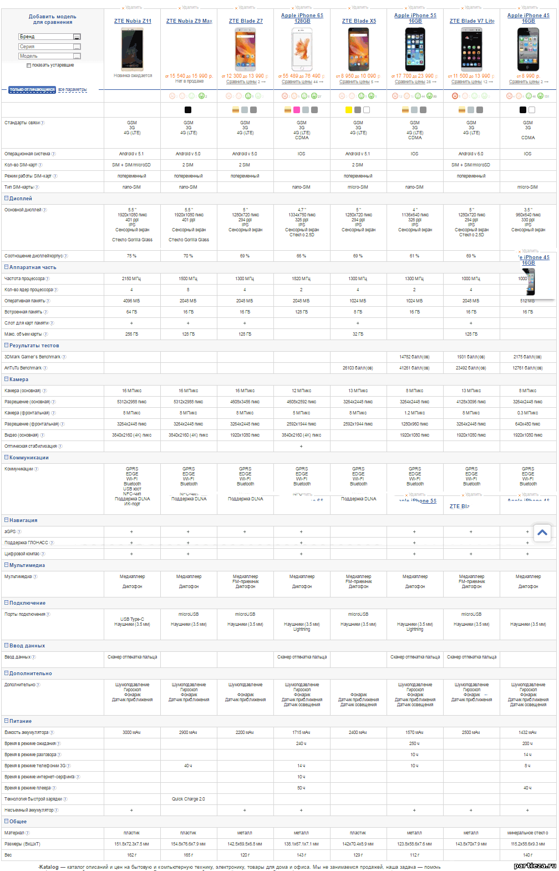Open the Apple iPhone 5S 16GB product link

point(415,18)
